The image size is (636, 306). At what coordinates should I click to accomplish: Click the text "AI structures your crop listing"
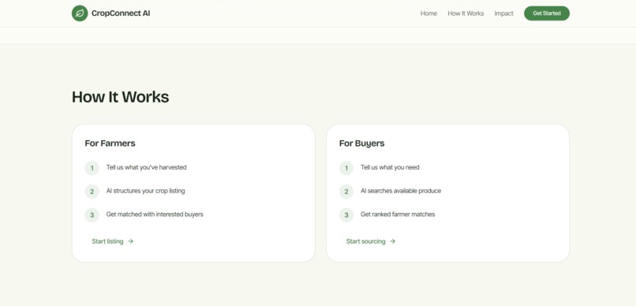pyautogui.click(x=146, y=191)
